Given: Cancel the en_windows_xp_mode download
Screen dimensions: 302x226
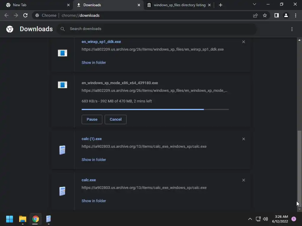Looking at the screenshot, I should point(116,119).
